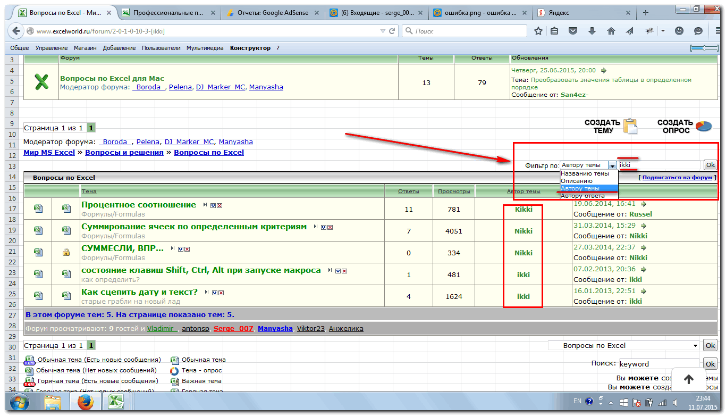Click the СОЗДАТЬ ОПРОС pie chart icon
The height and width of the screenshot is (416, 726).
(x=703, y=126)
